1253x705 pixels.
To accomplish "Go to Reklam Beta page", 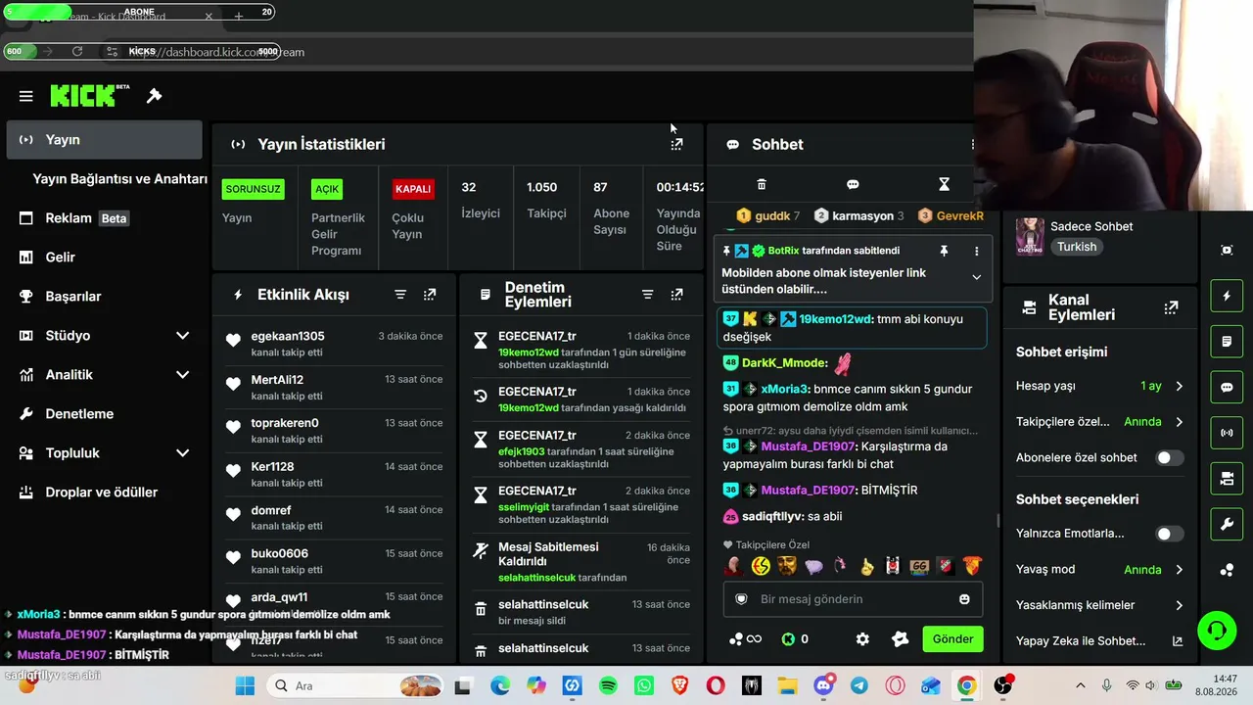I will [104, 218].
